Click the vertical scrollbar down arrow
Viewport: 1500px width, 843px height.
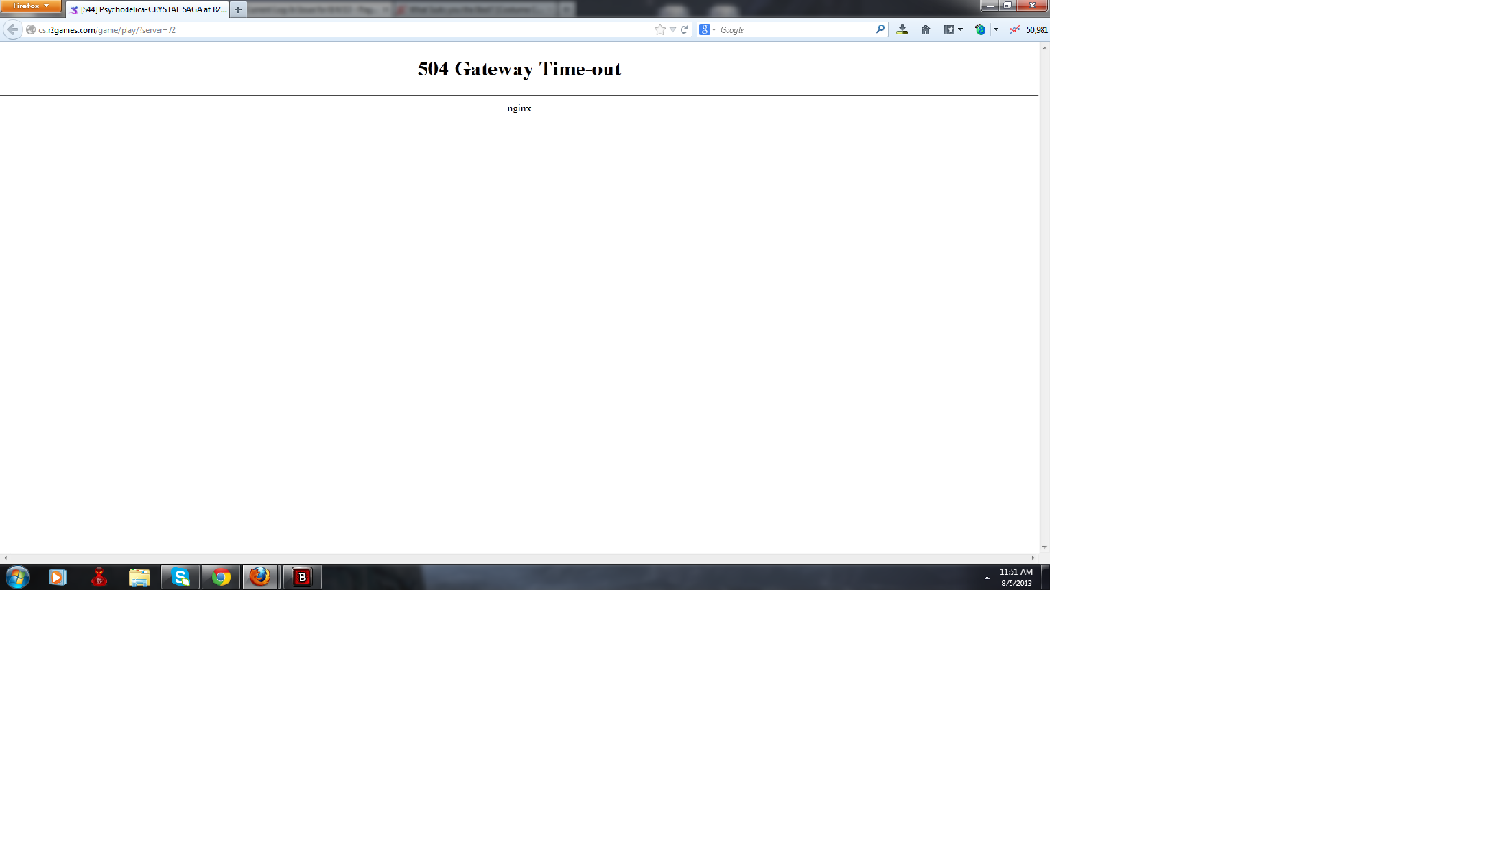[1043, 547]
